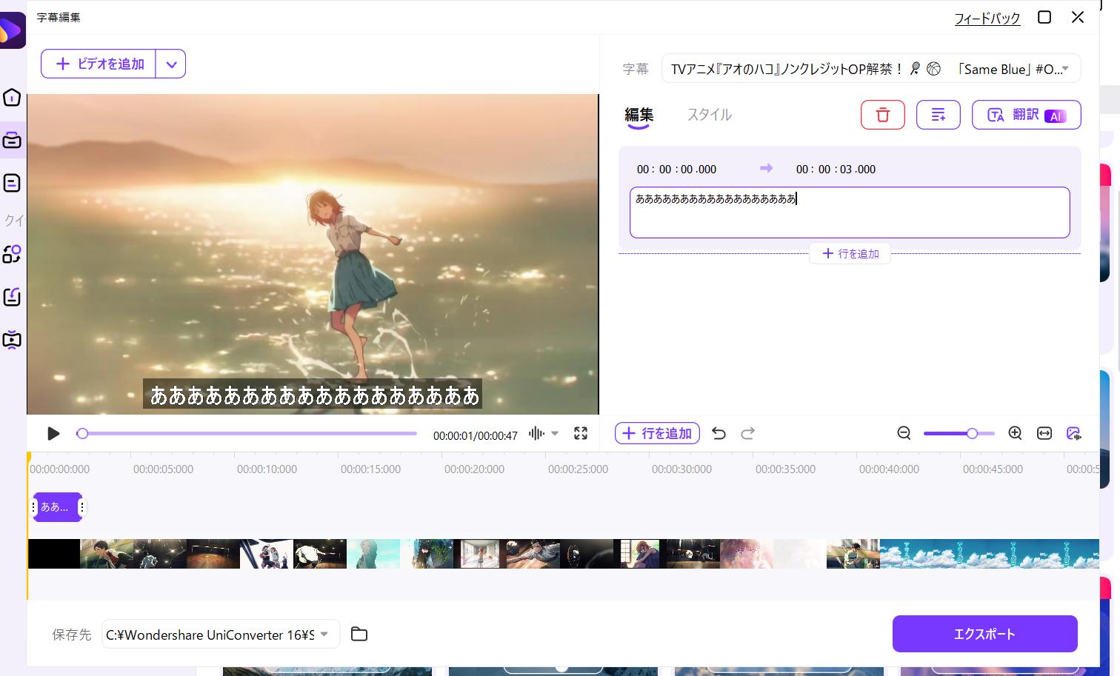Click the subtitle overlay on the video preview
The width and height of the screenshot is (1120, 676).
click(x=313, y=395)
